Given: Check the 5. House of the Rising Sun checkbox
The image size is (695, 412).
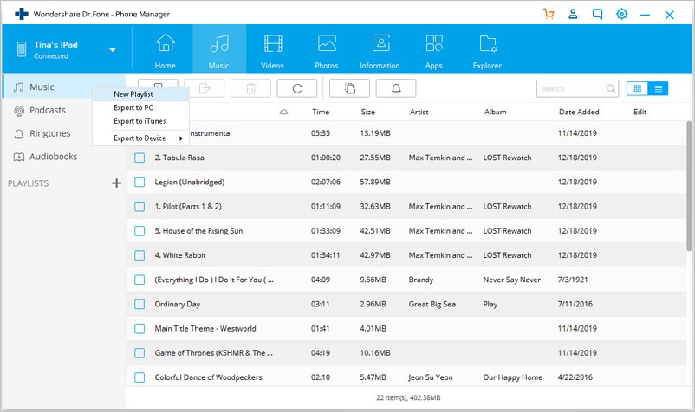Looking at the screenshot, I should (x=140, y=231).
